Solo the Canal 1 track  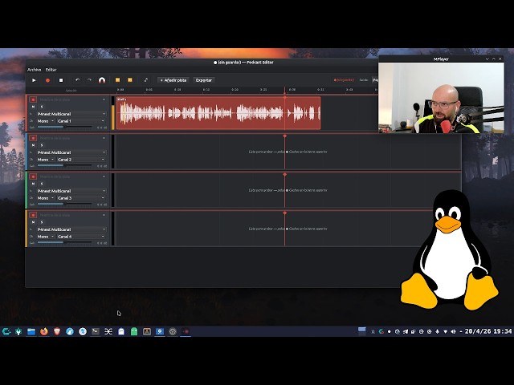42,107
